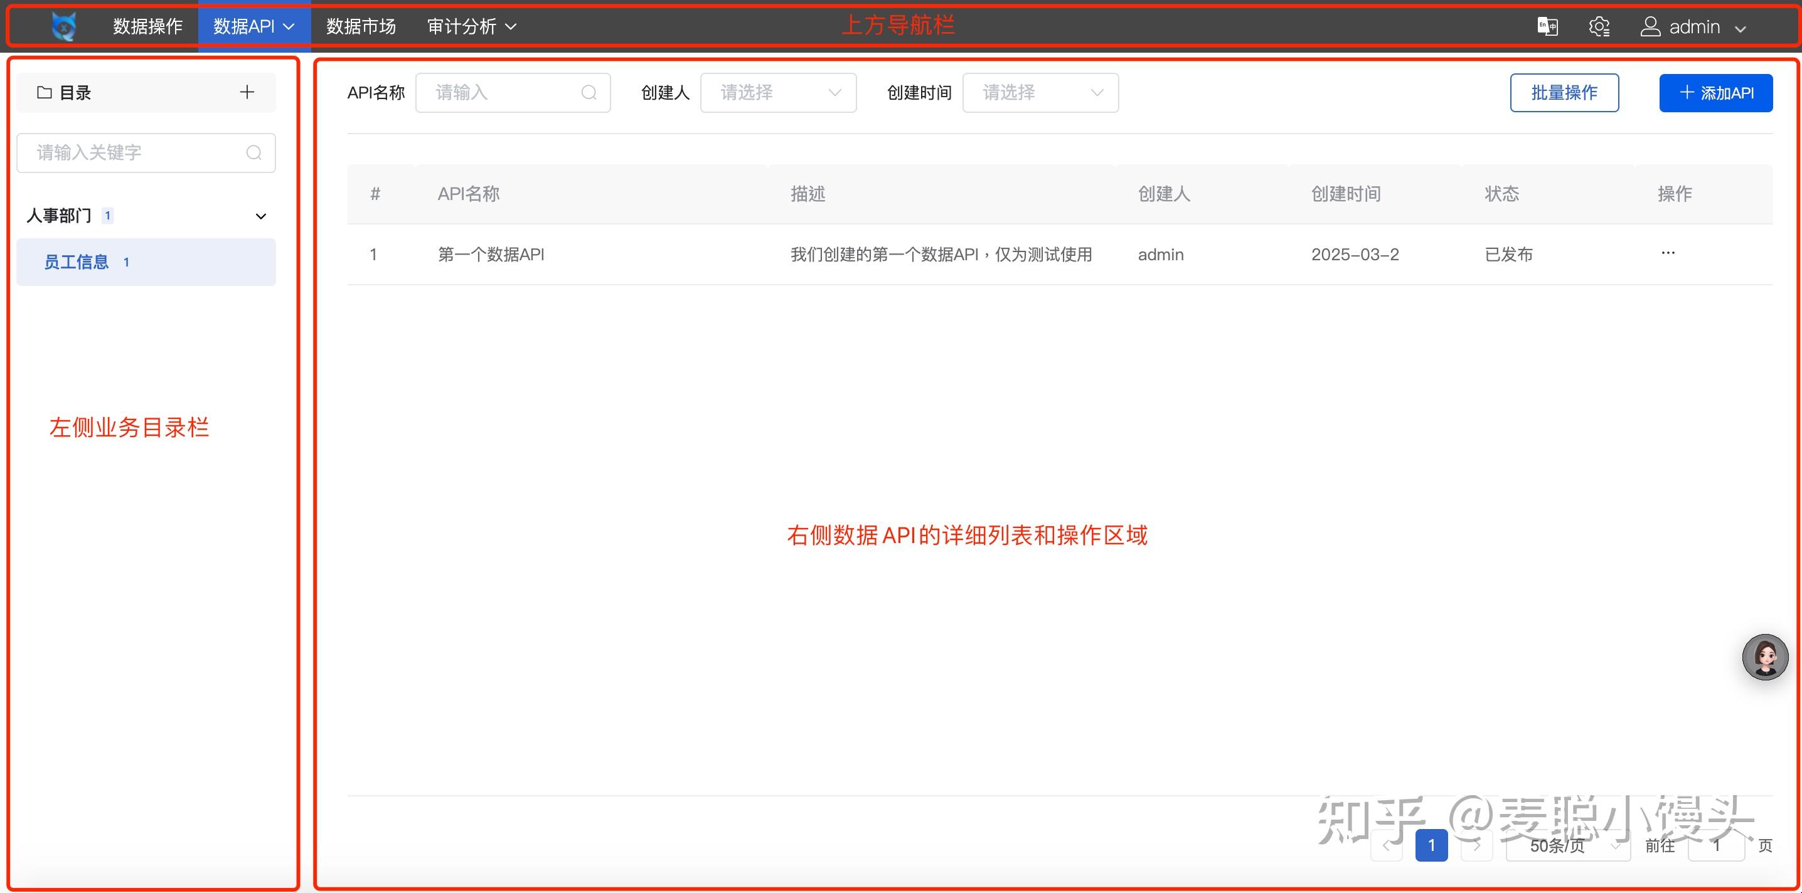Screen dimensions: 1802x893
Task: Click the admin user avatar icon
Action: pos(1650,26)
